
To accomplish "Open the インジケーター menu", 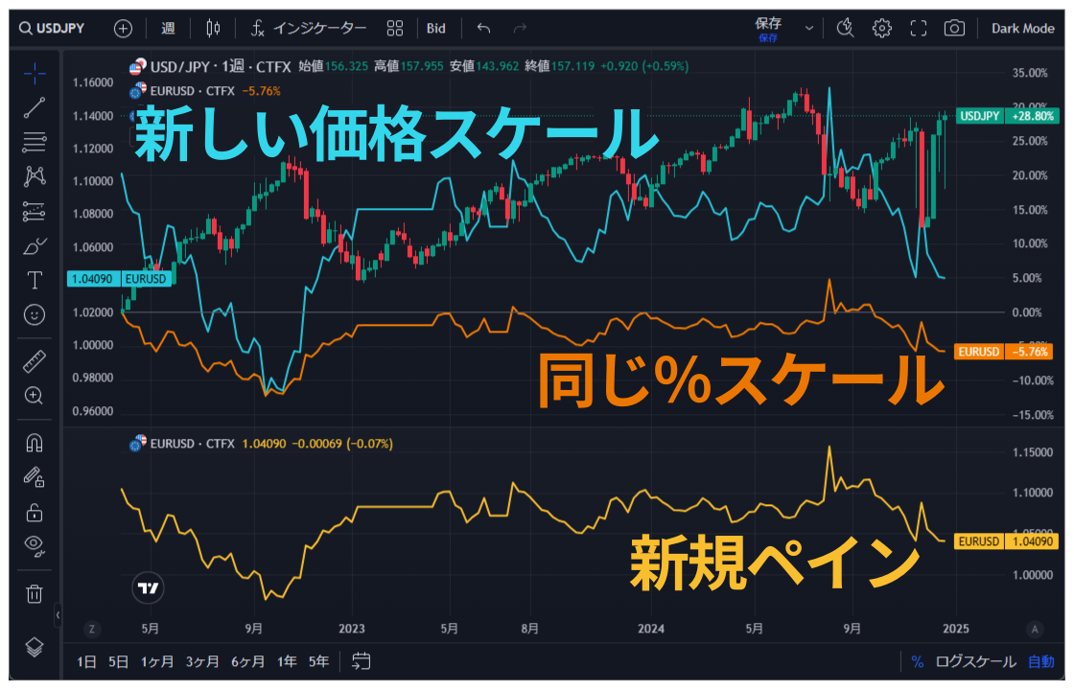I will point(308,28).
